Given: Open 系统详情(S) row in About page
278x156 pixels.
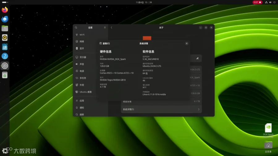Looking at the screenshot, I should click(x=161, y=109).
